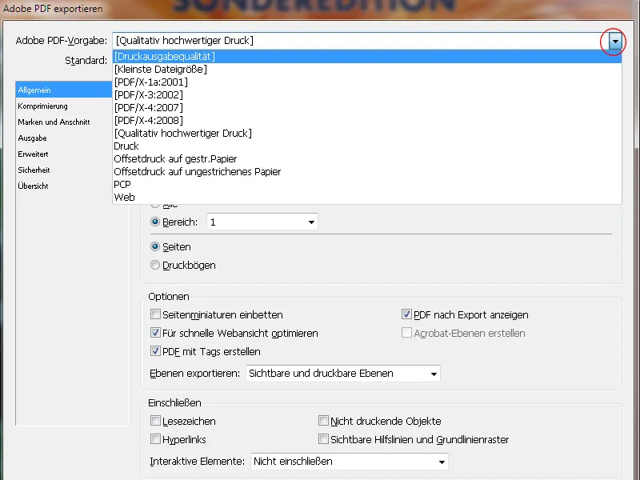Open the Adobe PDF-Vorgabe dropdown arrow
Screen dimensions: 640x480
(x=615, y=41)
